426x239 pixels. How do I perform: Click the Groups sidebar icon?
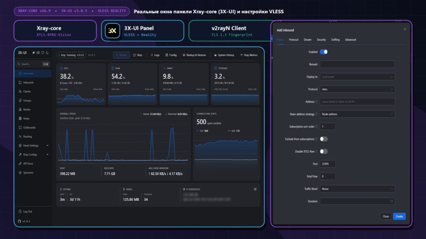(x=20, y=100)
